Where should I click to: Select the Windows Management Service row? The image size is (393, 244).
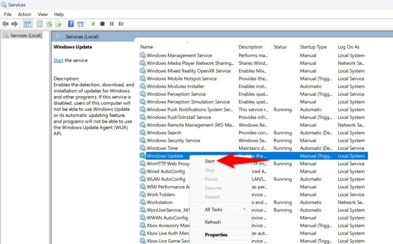coord(253,55)
